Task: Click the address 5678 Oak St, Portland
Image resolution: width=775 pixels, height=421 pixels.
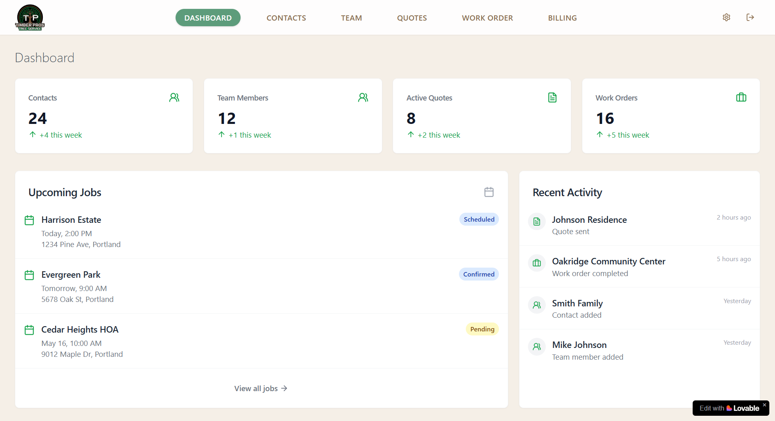Action: pyautogui.click(x=77, y=300)
